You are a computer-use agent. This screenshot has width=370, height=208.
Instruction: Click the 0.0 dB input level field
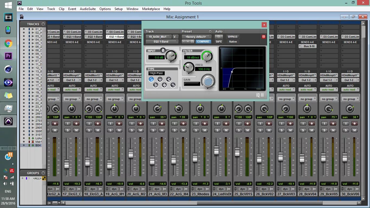tap(156, 57)
